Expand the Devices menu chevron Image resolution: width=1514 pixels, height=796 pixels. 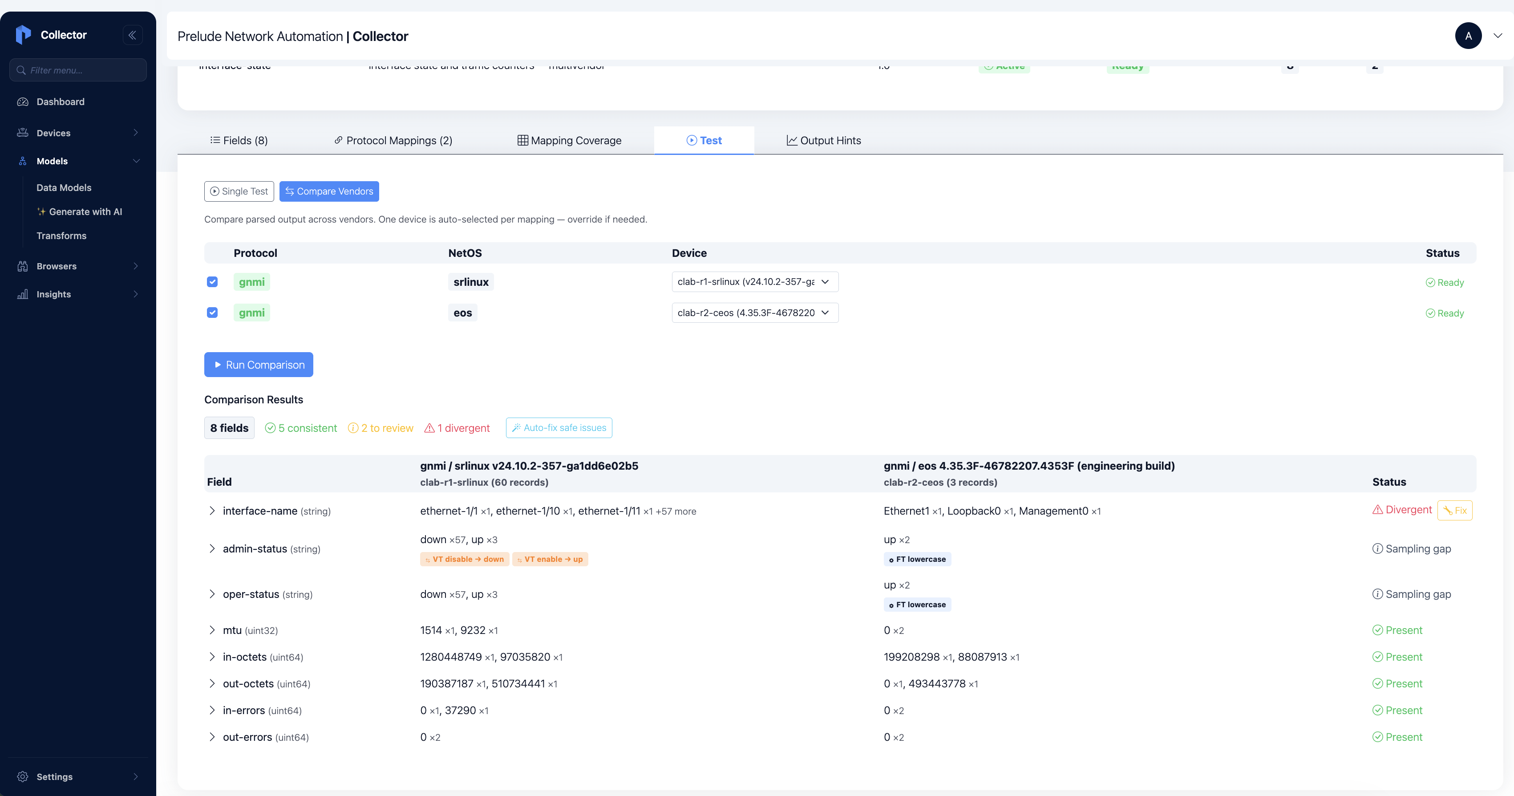coord(136,133)
